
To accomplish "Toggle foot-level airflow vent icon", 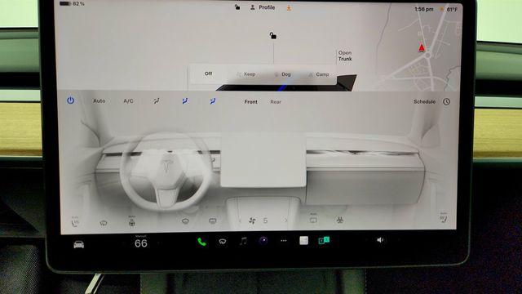I will pyautogui.click(x=213, y=100).
